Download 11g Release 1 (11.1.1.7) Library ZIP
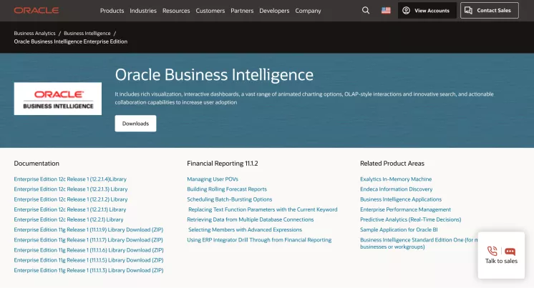 (89, 239)
